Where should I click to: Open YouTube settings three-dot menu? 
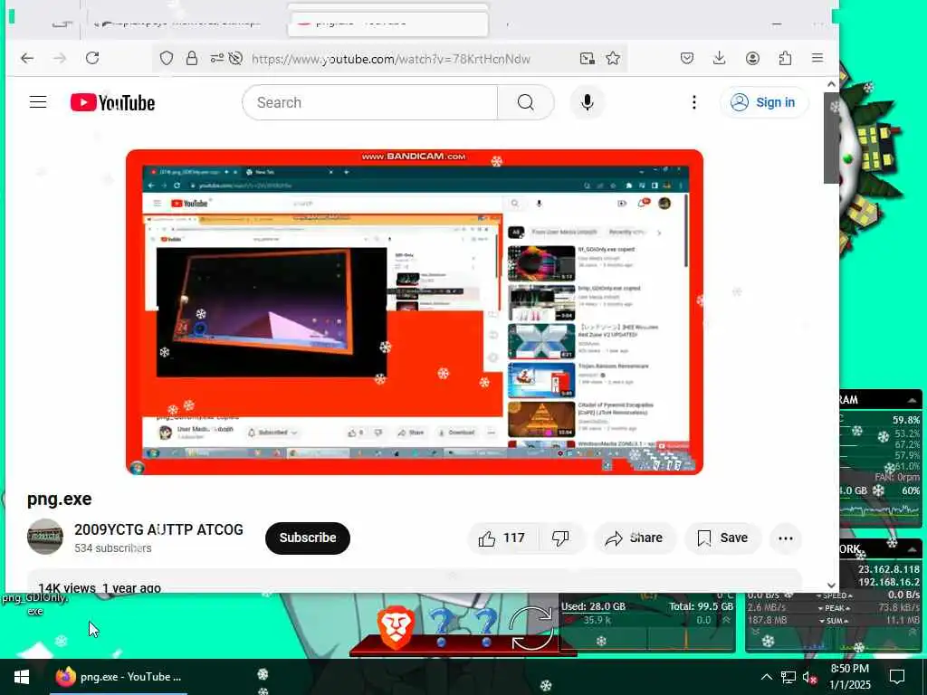click(x=694, y=102)
